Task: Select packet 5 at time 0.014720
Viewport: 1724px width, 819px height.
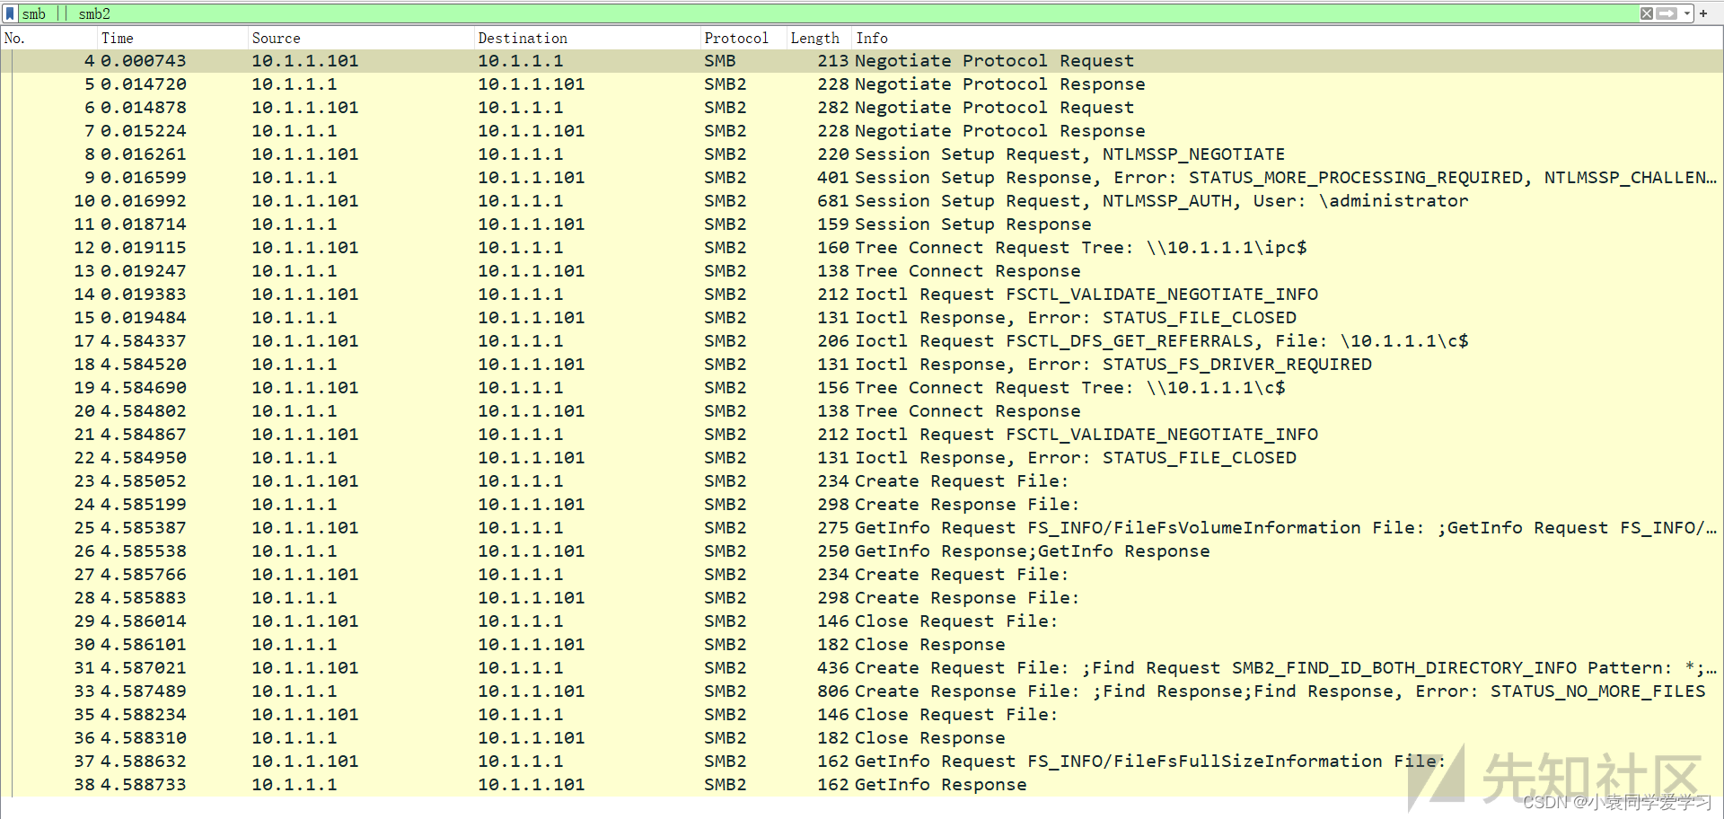Action: coord(862,84)
